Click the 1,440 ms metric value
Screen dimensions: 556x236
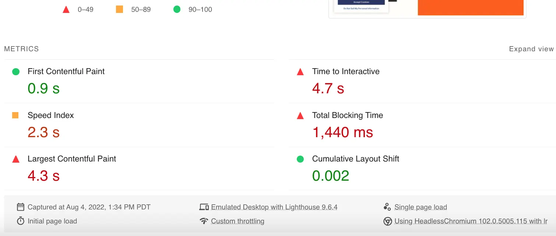point(343,132)
